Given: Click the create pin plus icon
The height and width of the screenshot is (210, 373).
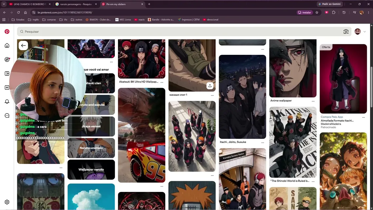Looking at the screenshot, I should (7, 87).
